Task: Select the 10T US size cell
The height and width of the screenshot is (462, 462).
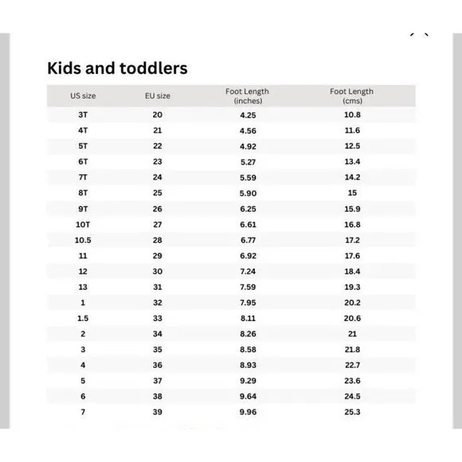Action: tap(83, 225)
